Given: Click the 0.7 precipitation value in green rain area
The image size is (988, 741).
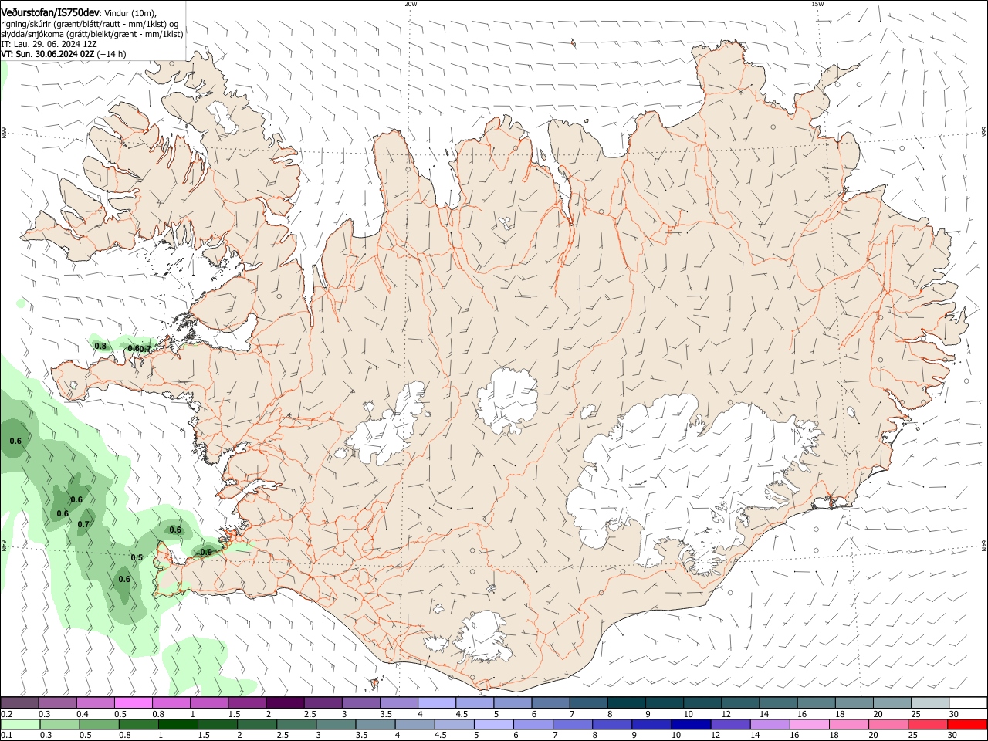Looking at the screenshot, I should point(84,525).
